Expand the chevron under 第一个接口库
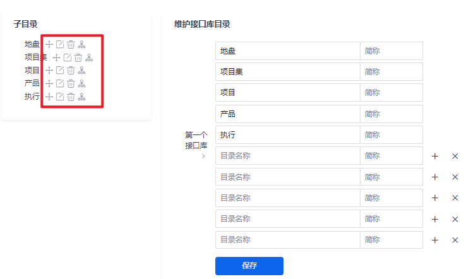 203,156
